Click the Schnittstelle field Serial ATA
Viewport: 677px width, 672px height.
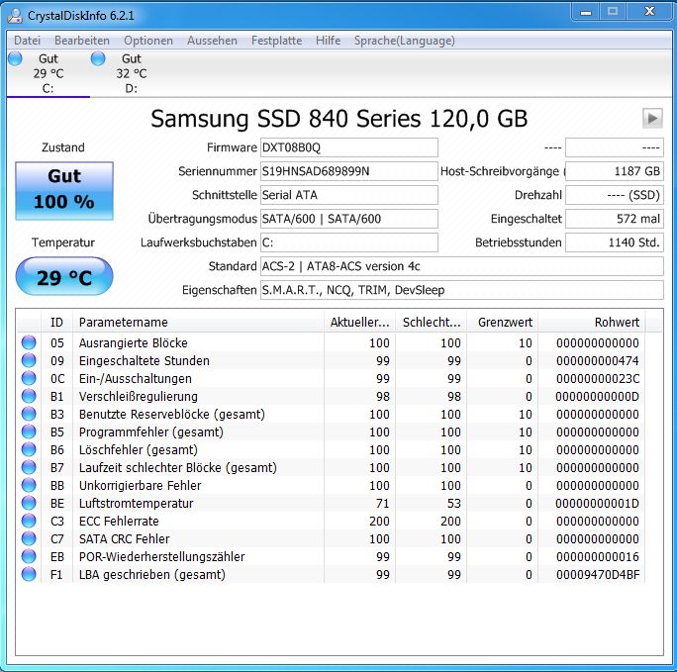(348, 195)
